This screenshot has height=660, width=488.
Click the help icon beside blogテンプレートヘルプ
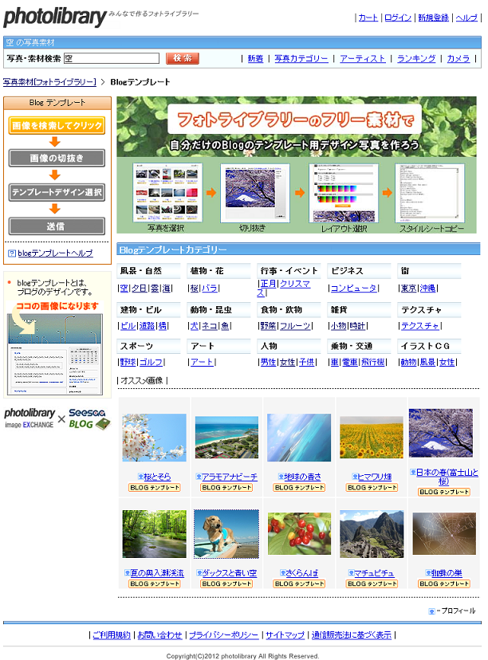click(x=12, y=253)
